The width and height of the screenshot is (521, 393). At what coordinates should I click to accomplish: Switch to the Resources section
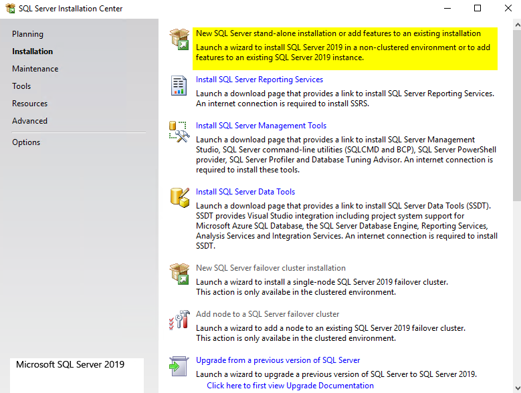click(x=29, y=104)
